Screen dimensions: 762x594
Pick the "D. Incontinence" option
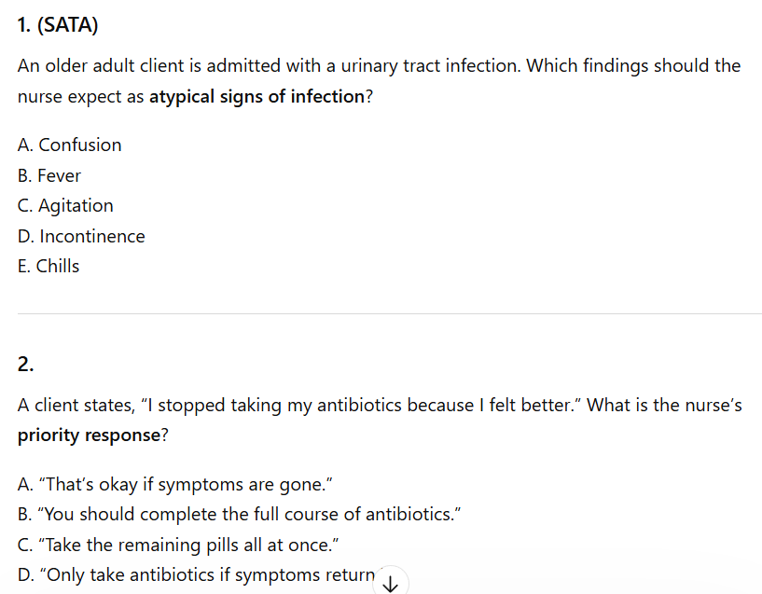81,236
